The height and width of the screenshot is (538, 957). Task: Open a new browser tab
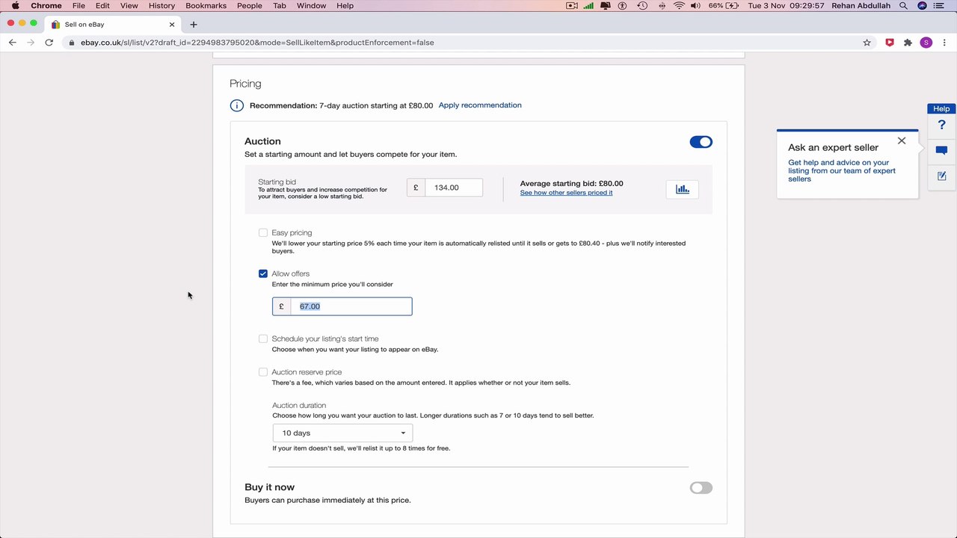pyautogui.click(x=194, y=25)
